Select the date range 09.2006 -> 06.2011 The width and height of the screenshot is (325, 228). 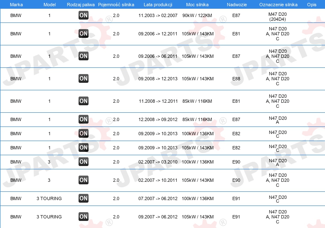(x=158, y=56)
